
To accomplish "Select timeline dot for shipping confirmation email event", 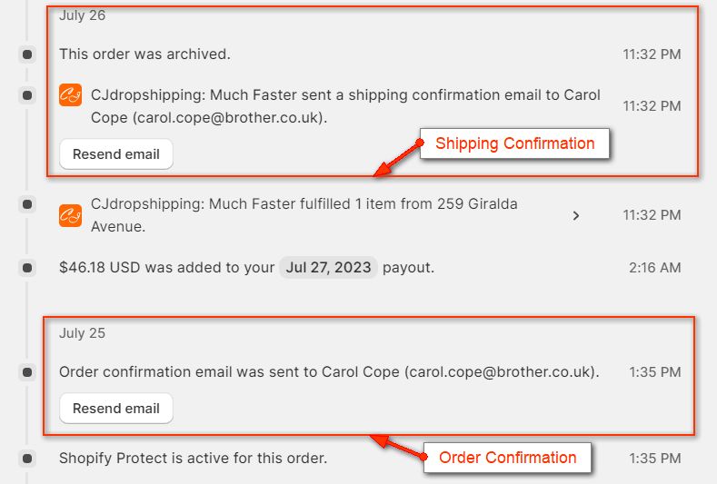I will tap(27, 95).
